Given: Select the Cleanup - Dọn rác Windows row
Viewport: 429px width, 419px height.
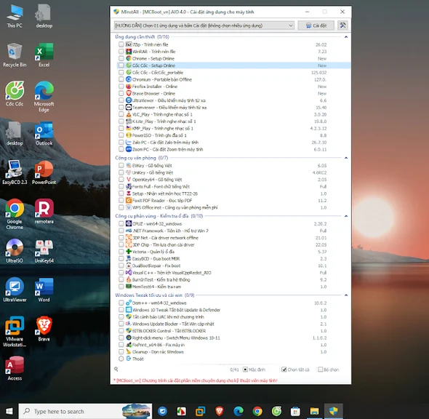Looking at the screenshot, I should click(233, 351).
